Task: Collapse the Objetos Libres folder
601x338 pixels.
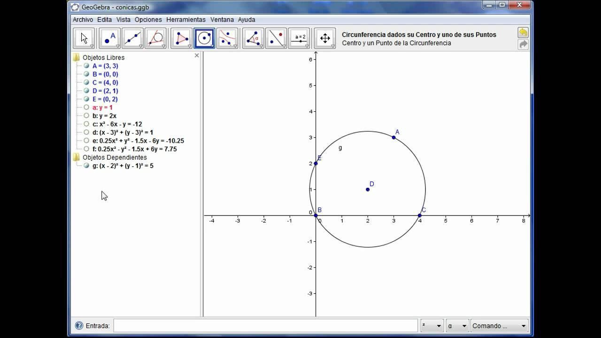Action: (76, 57)
